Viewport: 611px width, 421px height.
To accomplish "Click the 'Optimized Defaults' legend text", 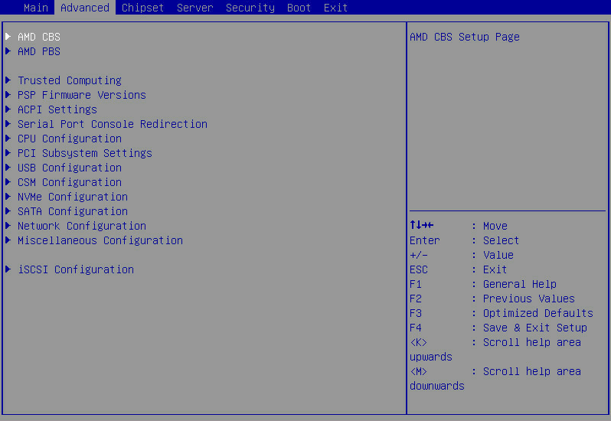I will (538, 313).
